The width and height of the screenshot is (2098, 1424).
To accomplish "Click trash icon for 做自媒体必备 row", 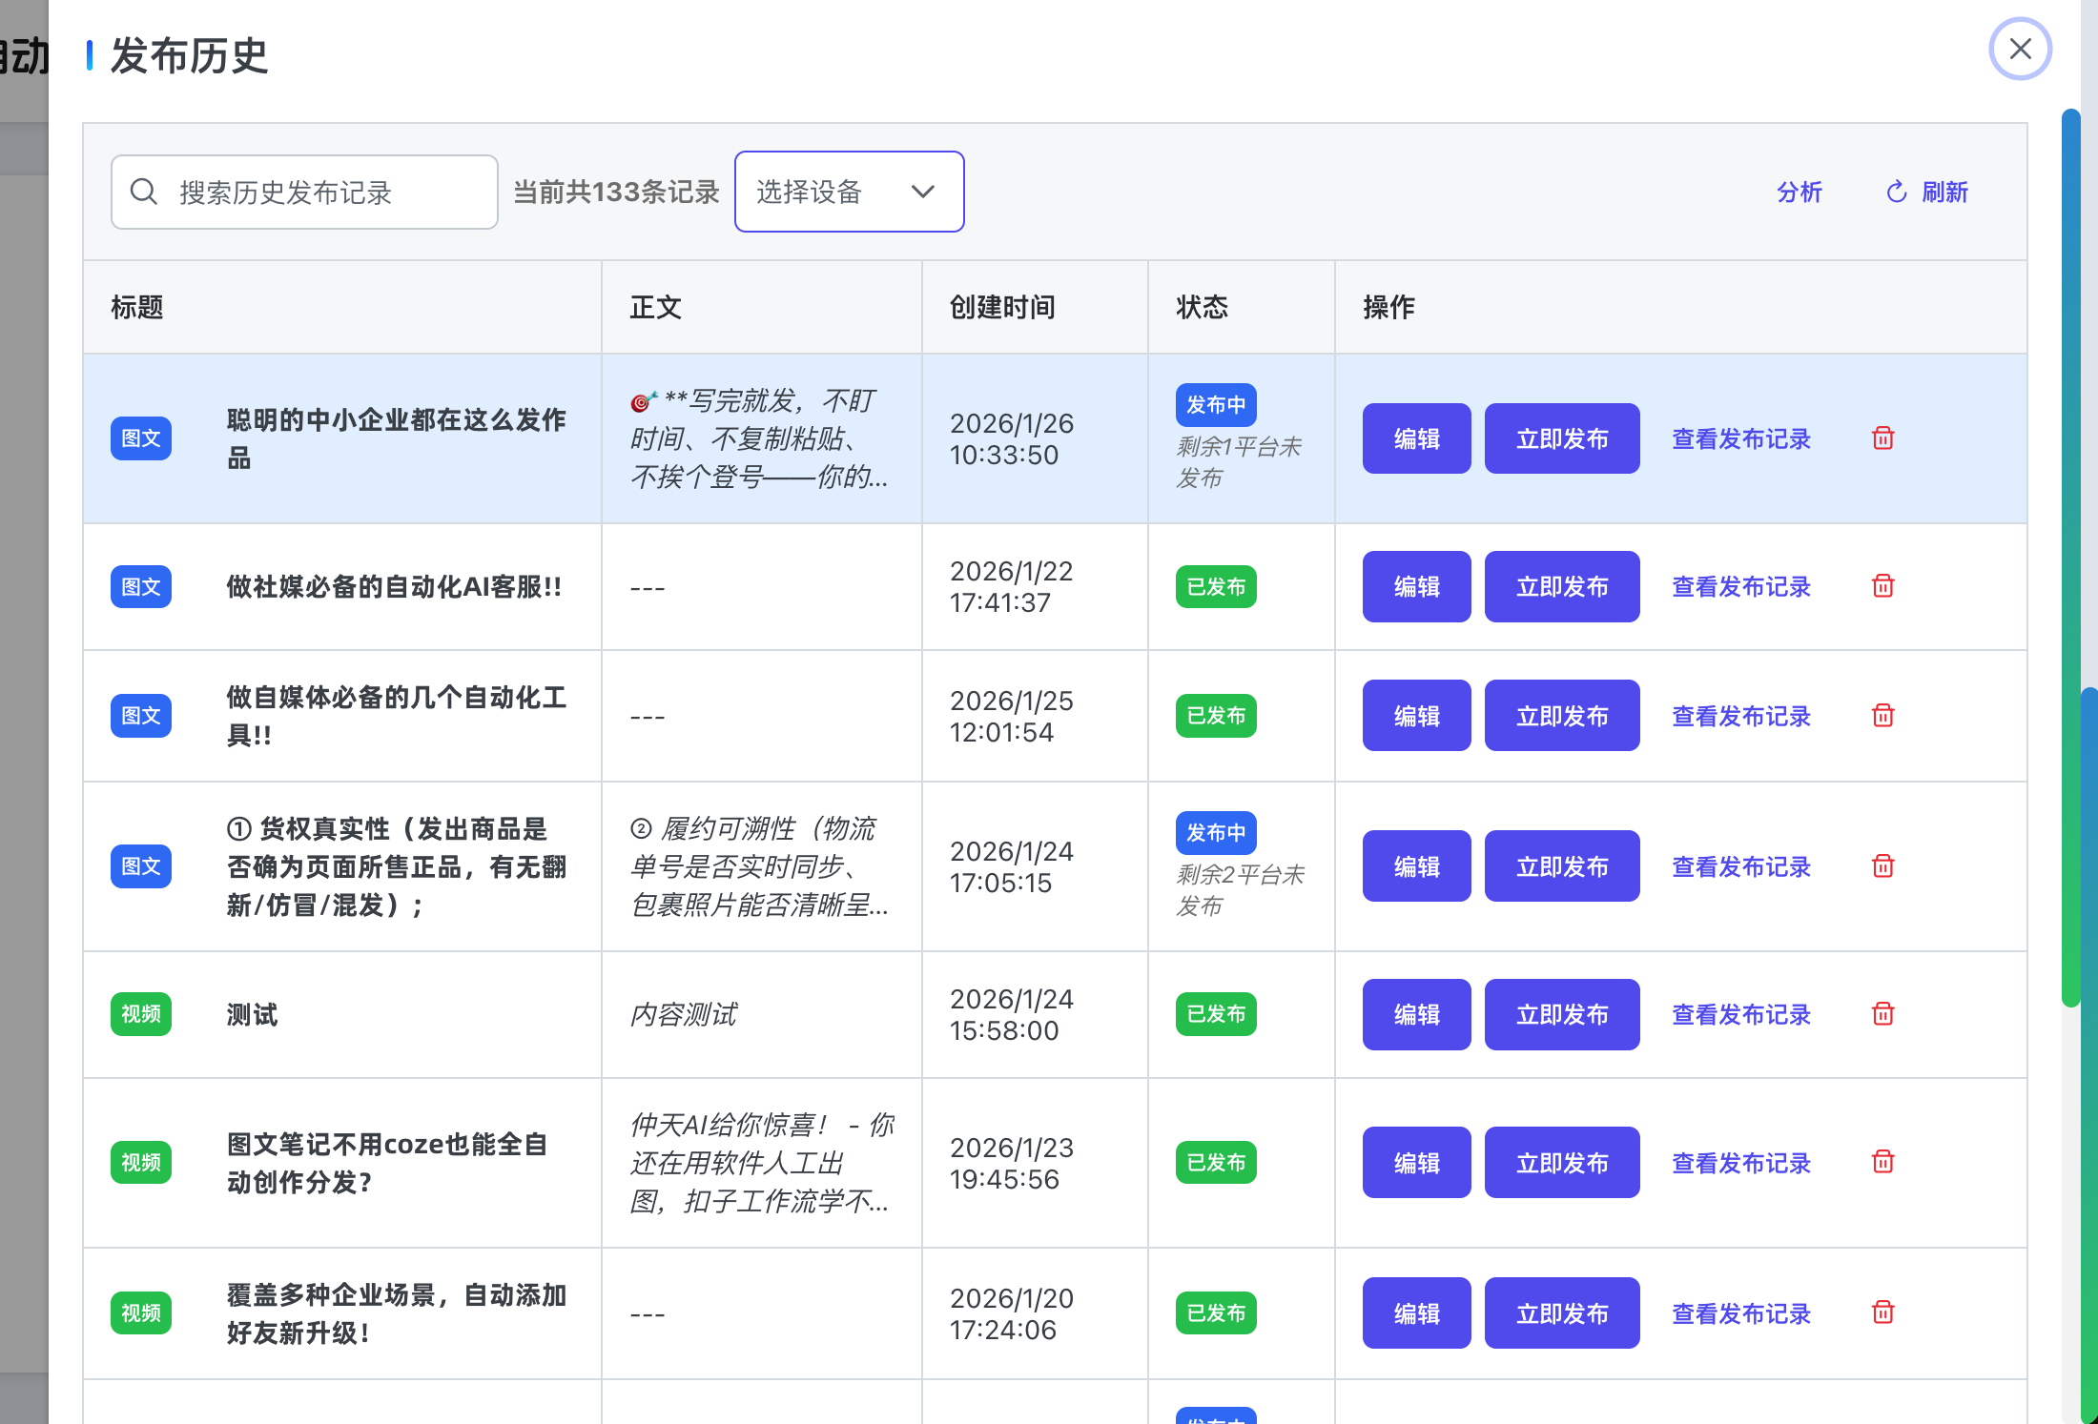I will tap(1882, 716).
